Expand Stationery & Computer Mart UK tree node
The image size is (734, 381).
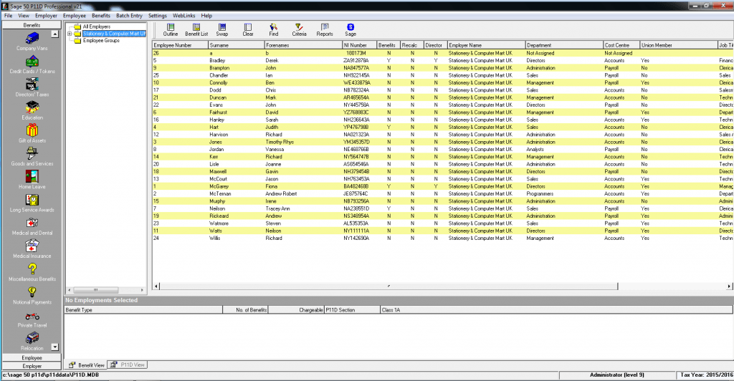[x=70, y=34]
